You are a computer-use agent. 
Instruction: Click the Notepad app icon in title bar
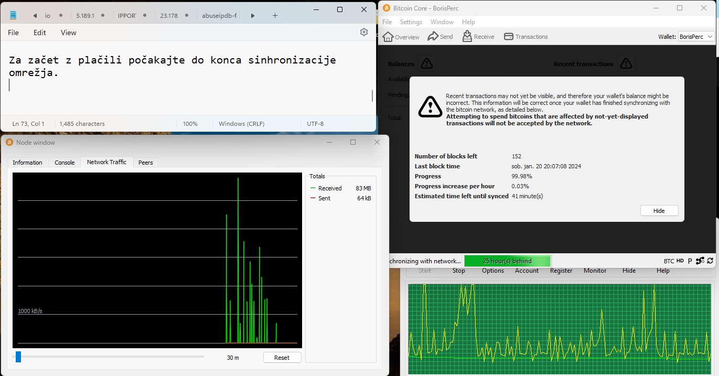pyautogui.click(x=13, y=15)
